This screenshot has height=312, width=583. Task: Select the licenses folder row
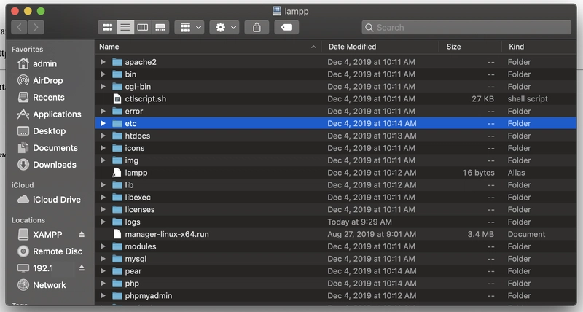[336, 209]
